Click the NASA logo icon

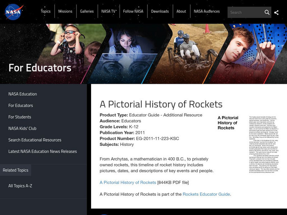click(x=14, y=12)
